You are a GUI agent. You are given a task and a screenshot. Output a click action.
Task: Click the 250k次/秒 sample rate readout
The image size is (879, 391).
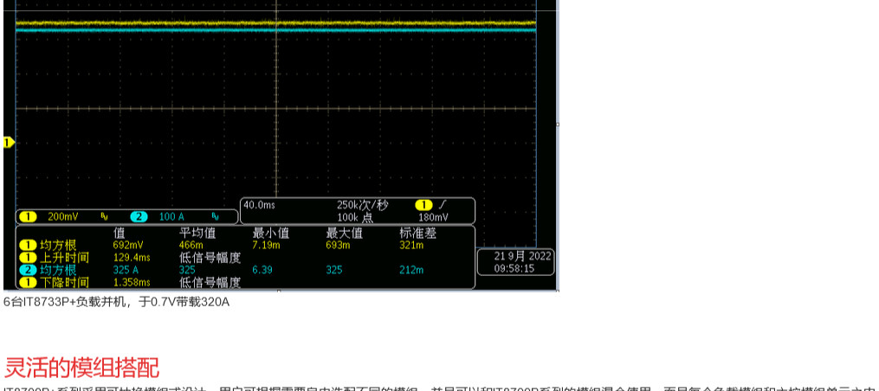[362, 205]
